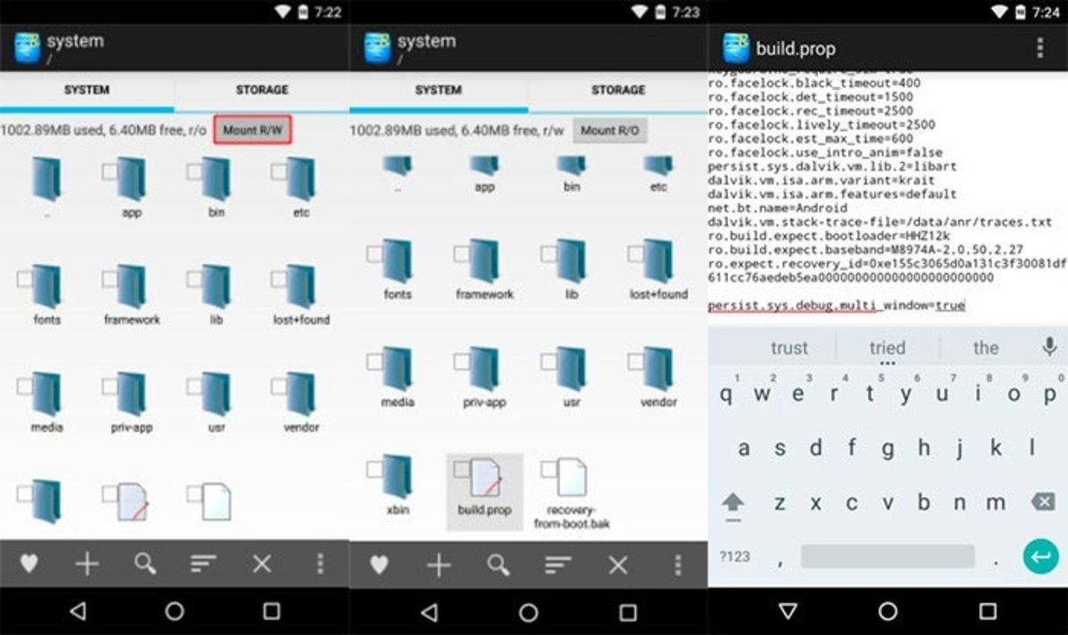Open the priv-app folder in Mount R/W screen

coord(131,402)
